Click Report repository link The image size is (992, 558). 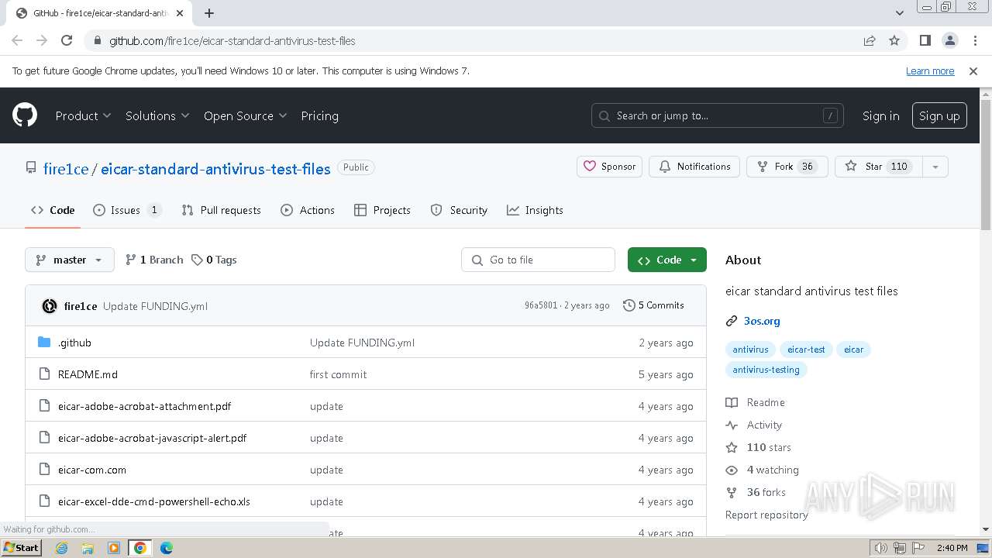click(x=766, y=515)
